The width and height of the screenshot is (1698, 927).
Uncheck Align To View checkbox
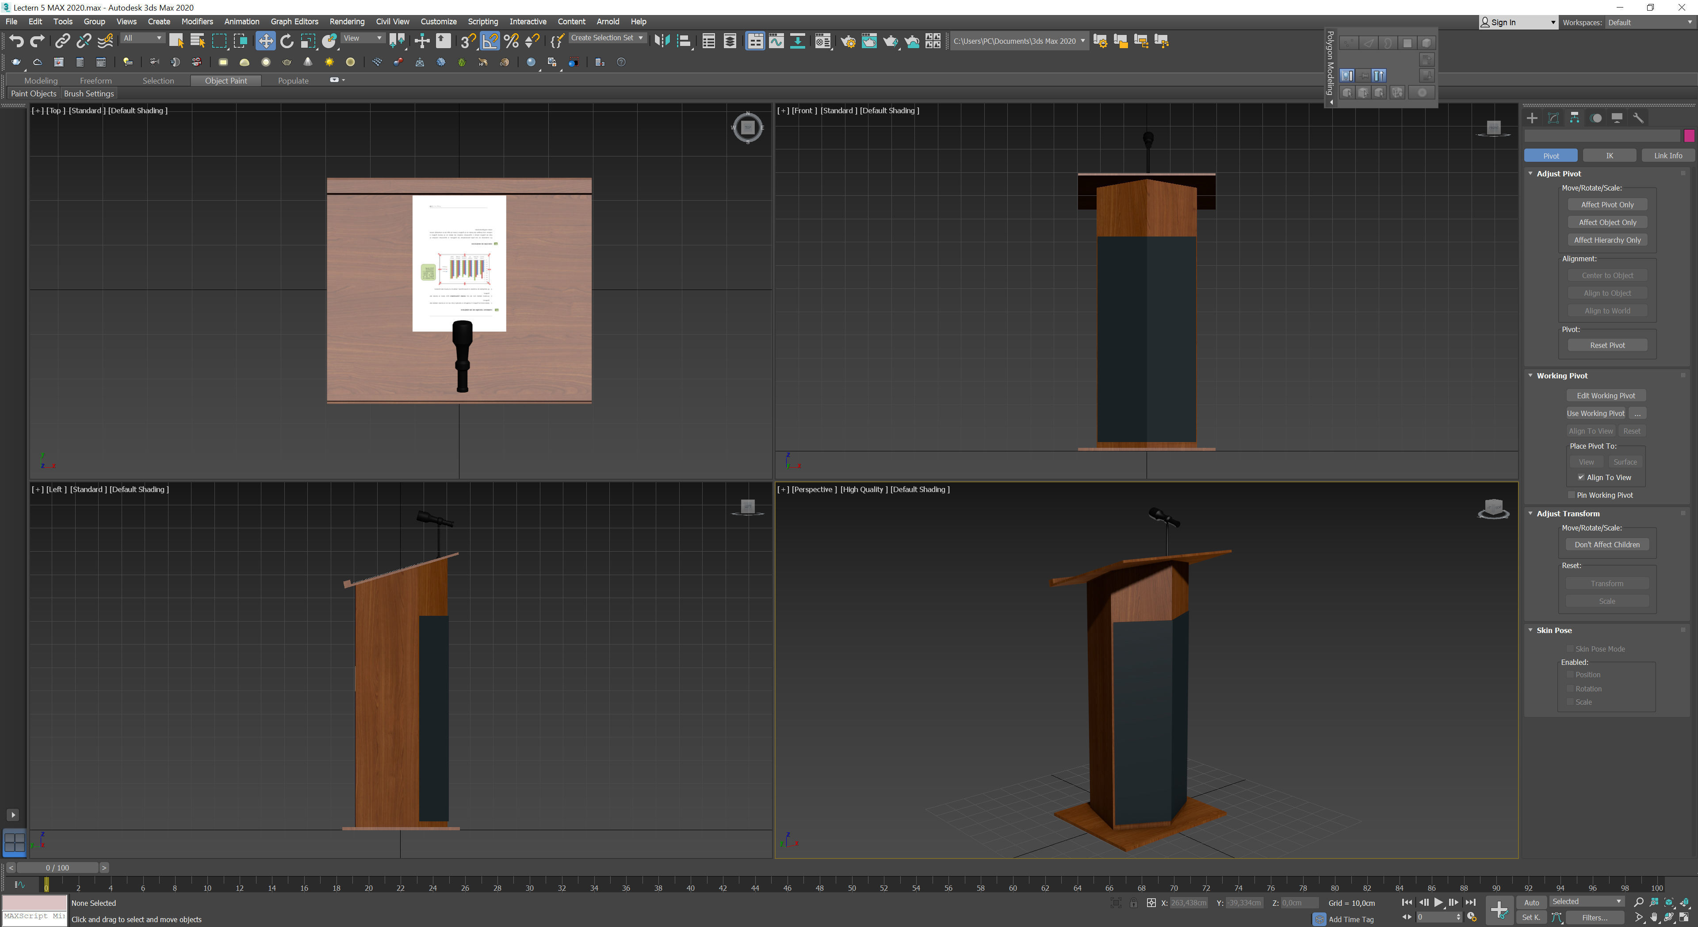tap(1581, 477)
